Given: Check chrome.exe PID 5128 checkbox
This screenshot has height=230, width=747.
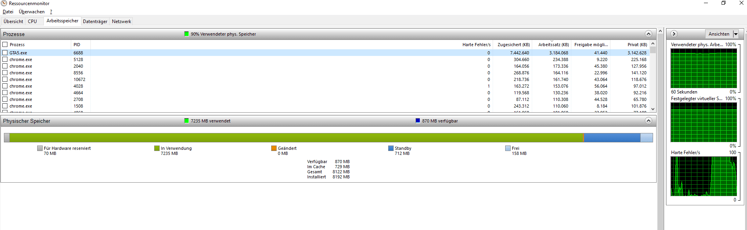Looking at the screenshot, I should [5, 59].
